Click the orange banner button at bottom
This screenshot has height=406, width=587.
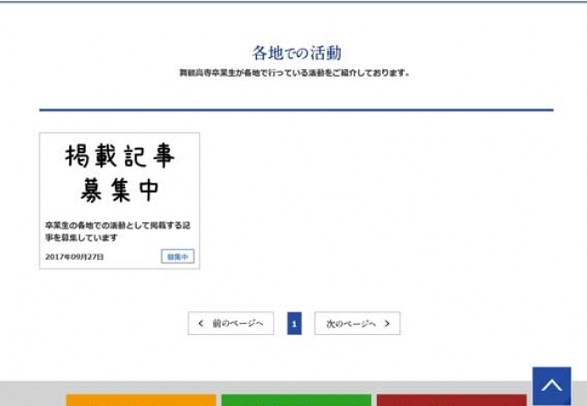(140, 400)
